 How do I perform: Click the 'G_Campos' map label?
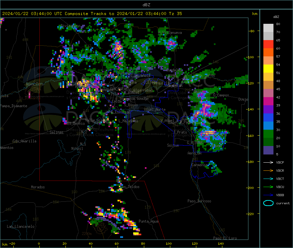(221, 95)
